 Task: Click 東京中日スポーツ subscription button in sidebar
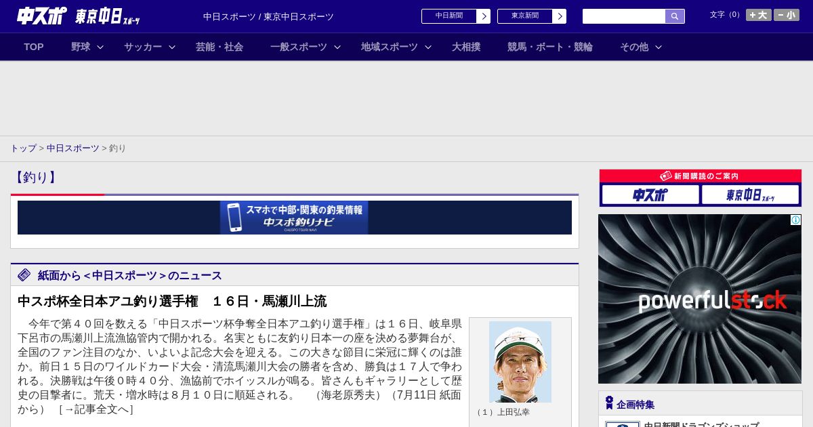click(750, 195)
